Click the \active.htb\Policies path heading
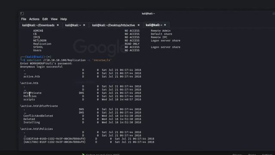The height and width of the screenshot is (155, 275). tap(37, 129)
